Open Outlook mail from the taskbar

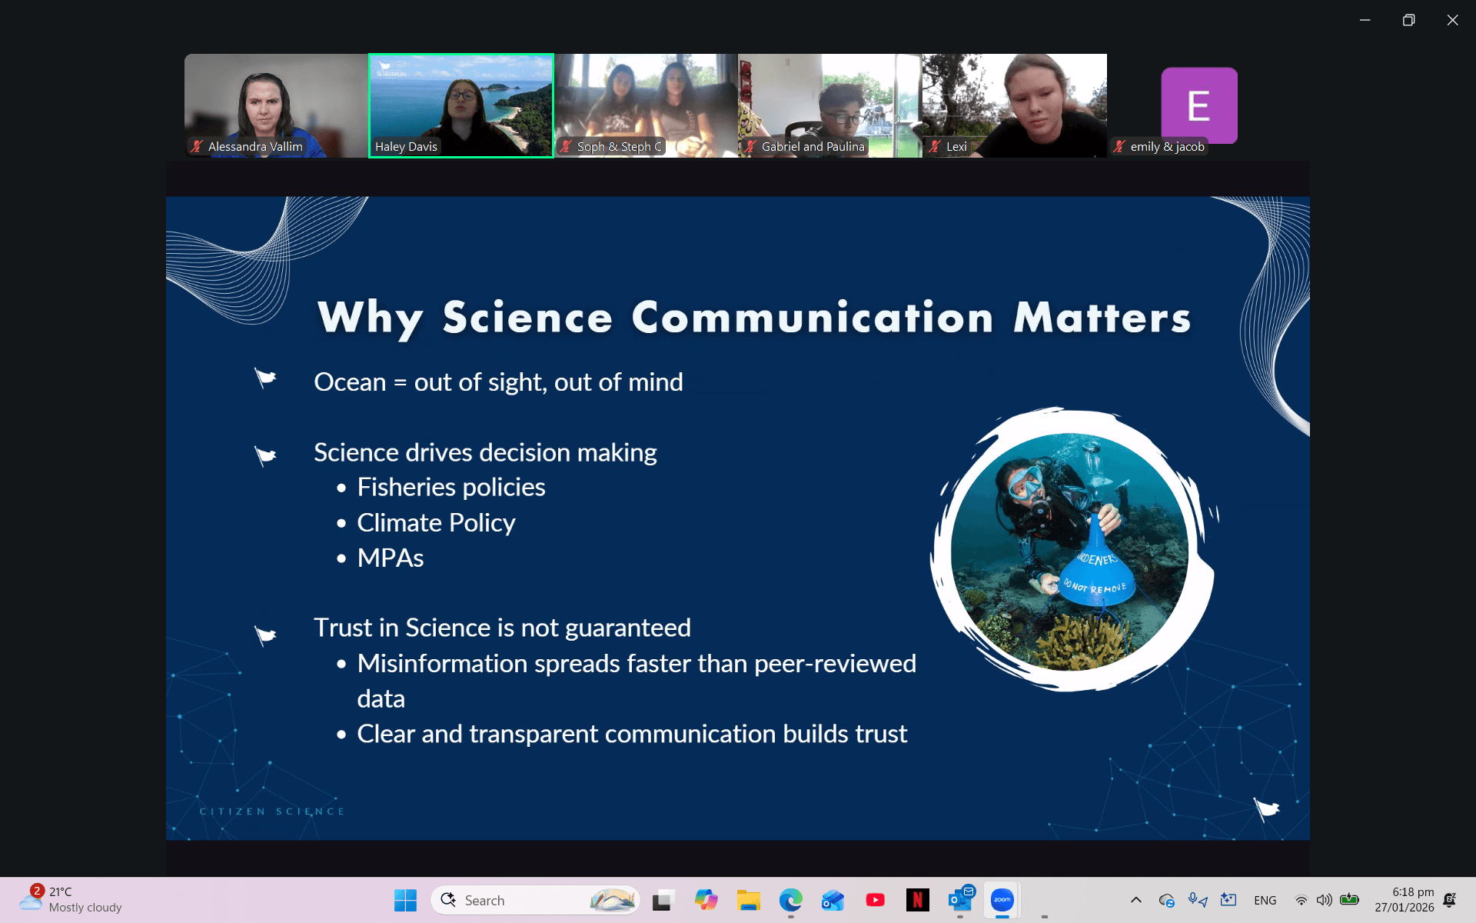(960, 900)
